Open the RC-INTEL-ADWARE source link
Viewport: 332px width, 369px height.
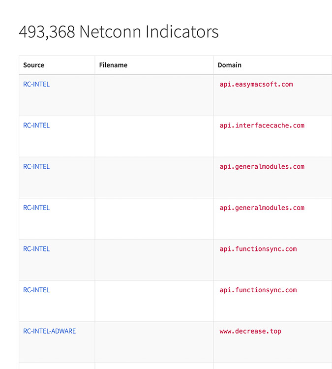pyautogui.click(x=49, y=331)
